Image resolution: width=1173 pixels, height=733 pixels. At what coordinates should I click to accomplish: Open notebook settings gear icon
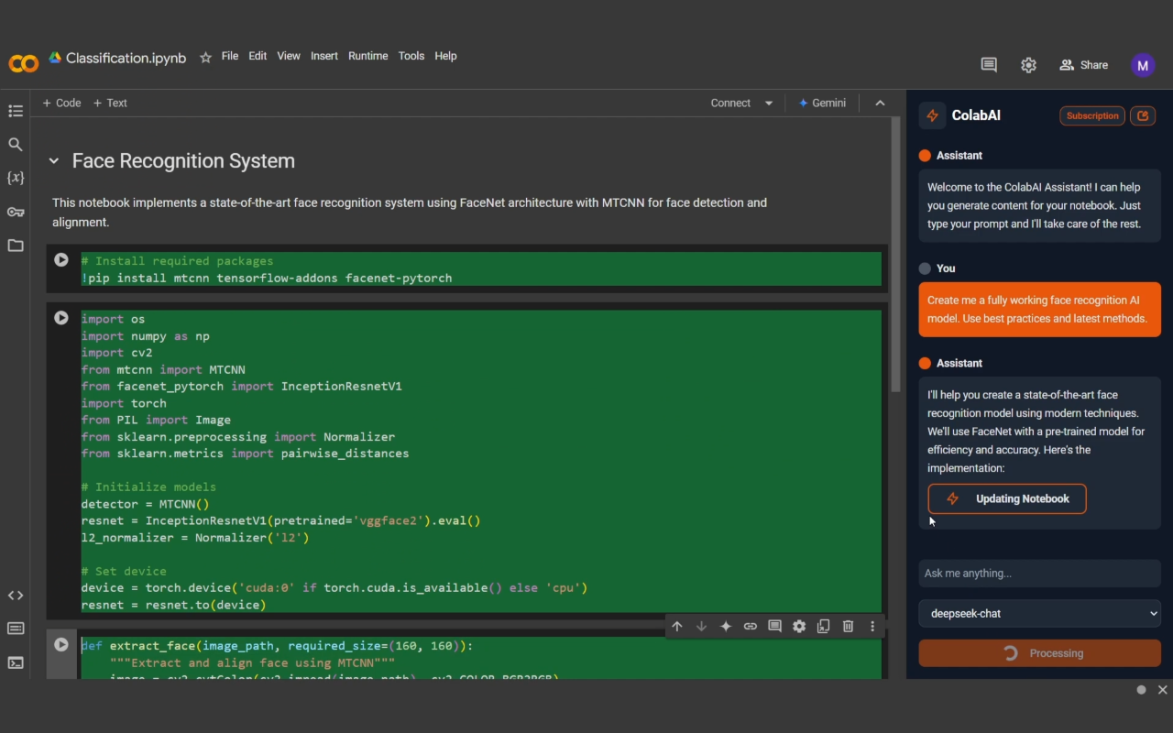pyautogui.click(x=1028, y=65)
